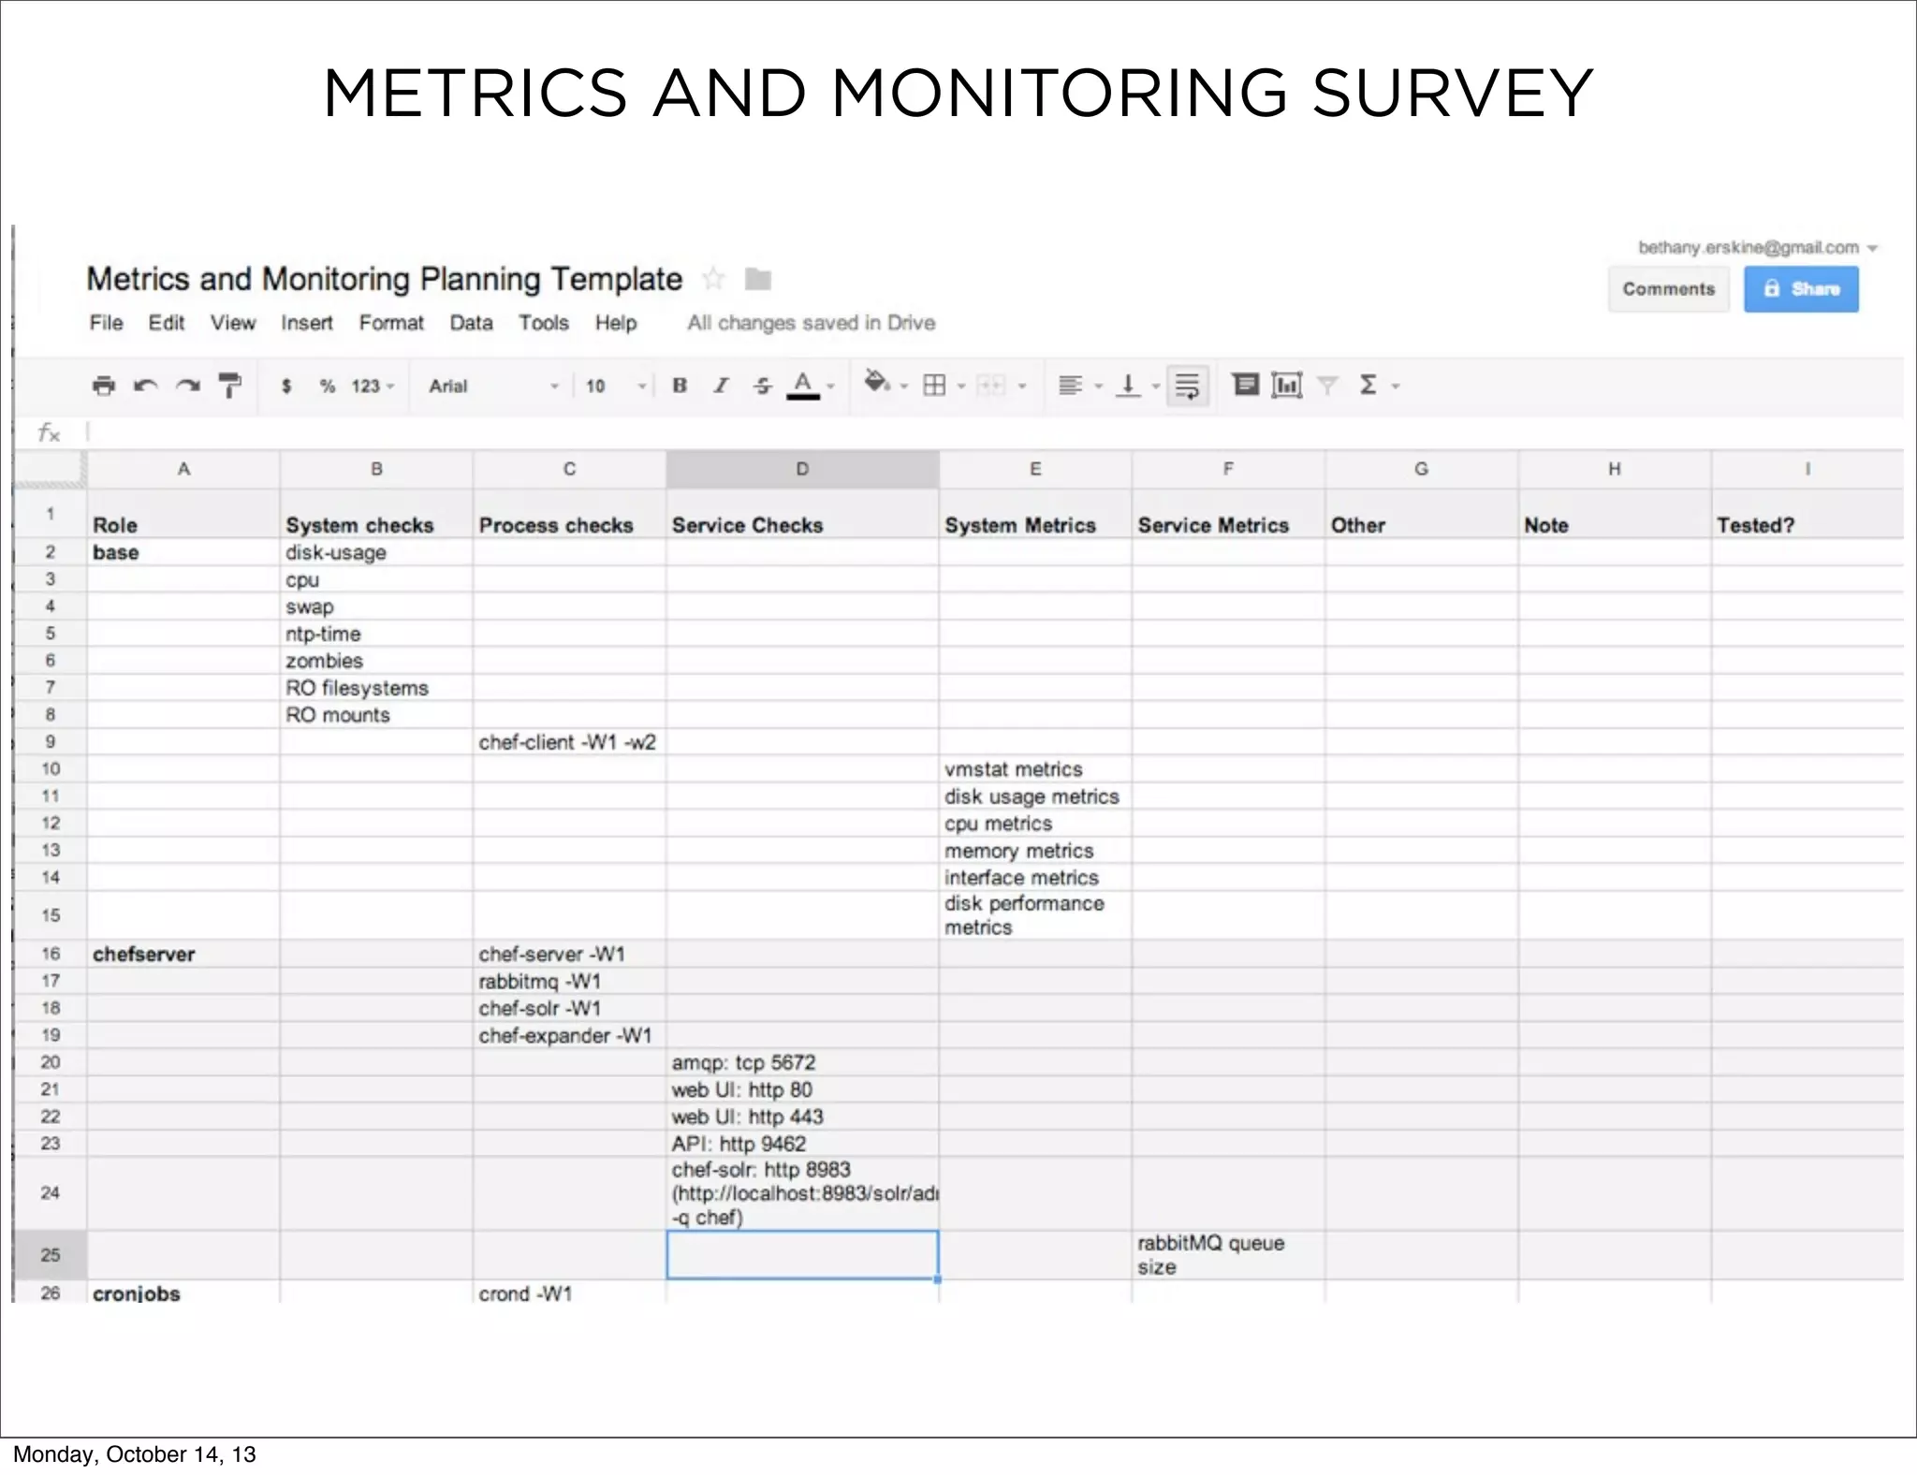Click the Print icon in toolbar
Screen dimensions: 1917x1475
click(x=104, y=386)
